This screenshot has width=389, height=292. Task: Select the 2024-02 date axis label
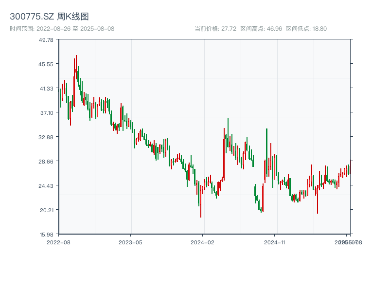click(x=203, y=242)
